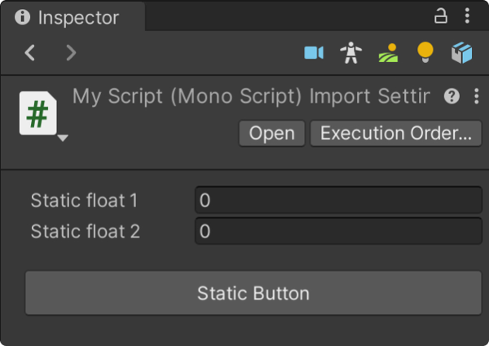
Task: Click the blue cube package icon
Action: coord(461,53)
